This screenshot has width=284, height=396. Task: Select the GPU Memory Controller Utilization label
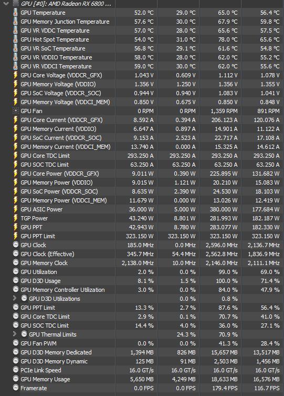[x=63, y=290]
